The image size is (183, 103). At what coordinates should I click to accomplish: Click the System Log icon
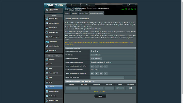click(x=47, y=96)
